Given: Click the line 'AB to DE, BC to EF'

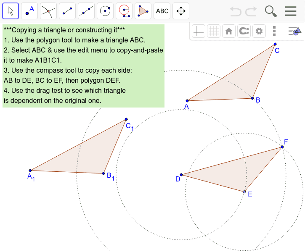Looking at the screenshot, I should [x=62, y=81].
